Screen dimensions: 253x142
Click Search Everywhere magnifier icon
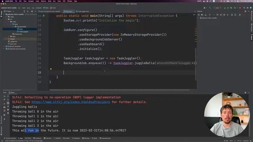244,8
